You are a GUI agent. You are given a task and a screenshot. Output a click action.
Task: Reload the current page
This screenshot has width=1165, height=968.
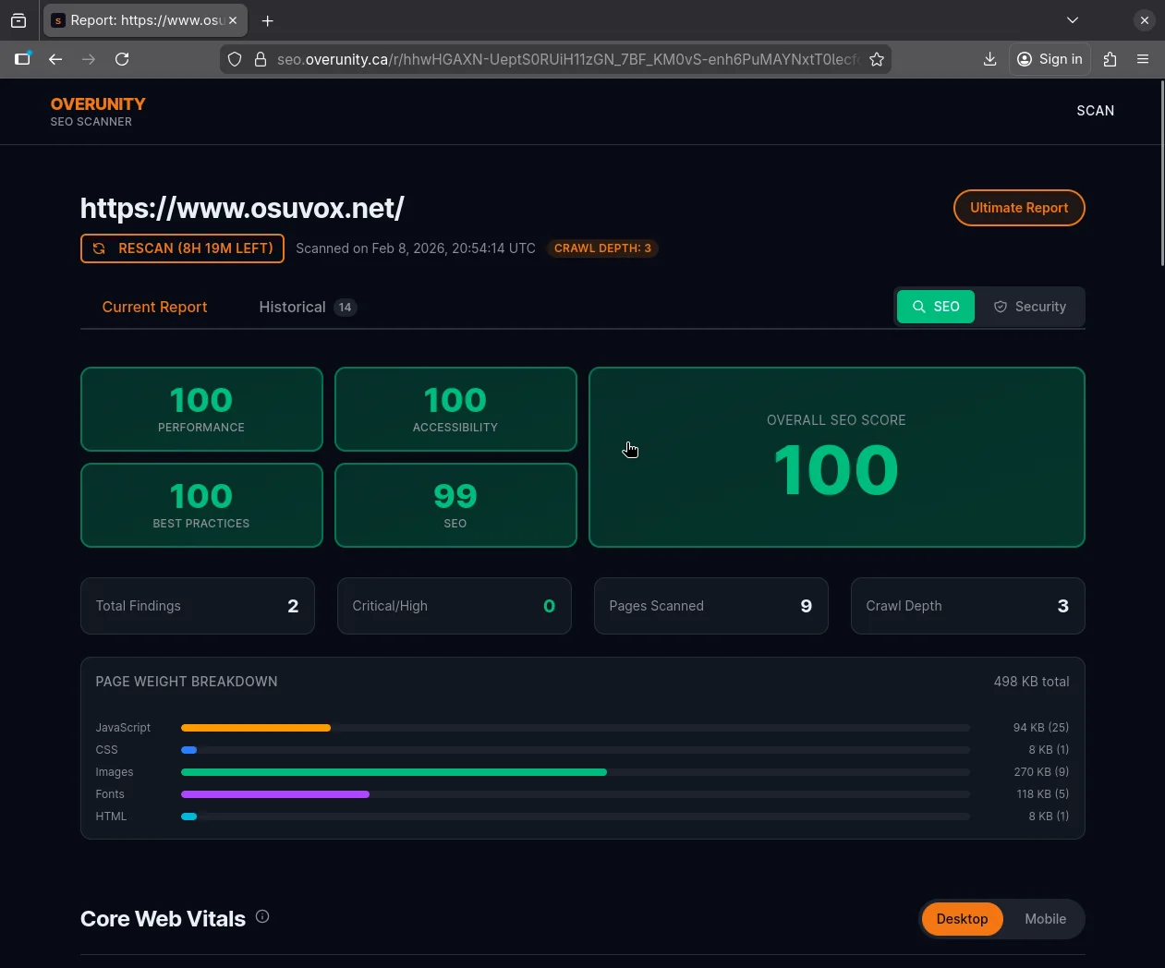pos(122,59)
